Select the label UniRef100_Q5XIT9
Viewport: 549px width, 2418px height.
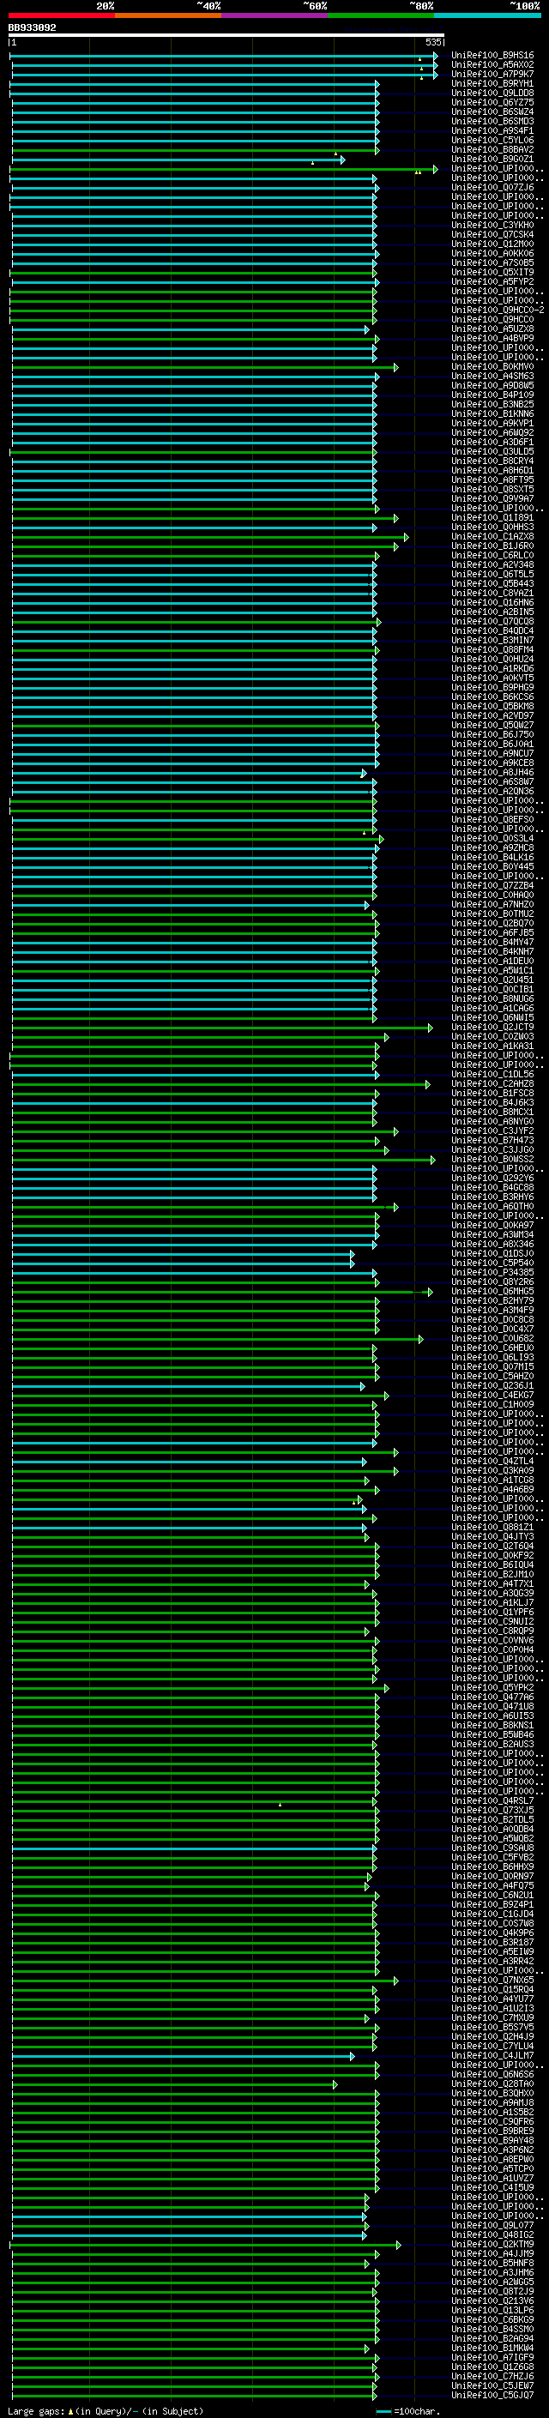point(492,272)
